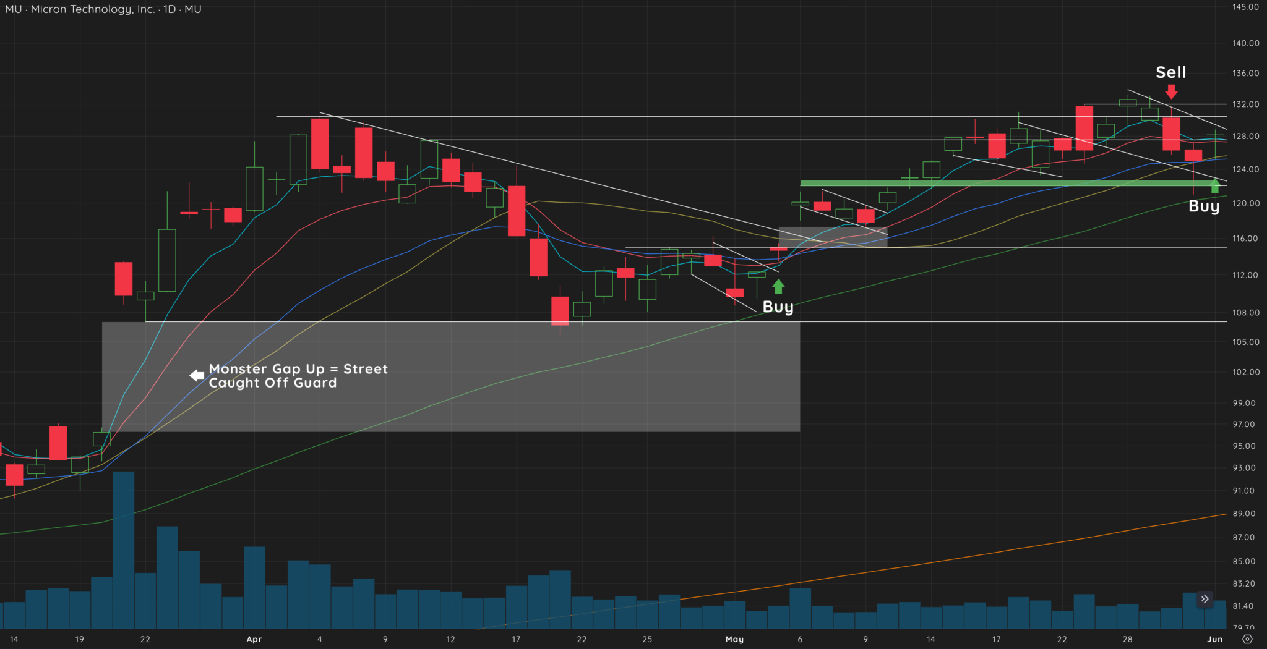Screen dimensions: 1267x649
Task: Open the 1D timeframe in the chart legend
Action: pos(168,9)
